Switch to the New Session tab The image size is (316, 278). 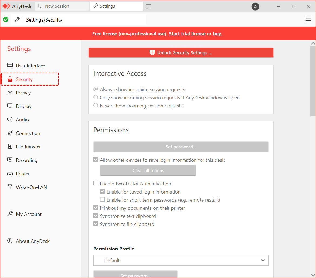pyautogui.click(x=62, y=6)
